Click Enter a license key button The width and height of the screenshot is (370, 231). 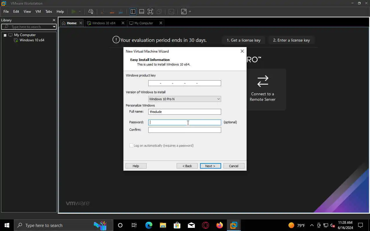tap(291, 40)
